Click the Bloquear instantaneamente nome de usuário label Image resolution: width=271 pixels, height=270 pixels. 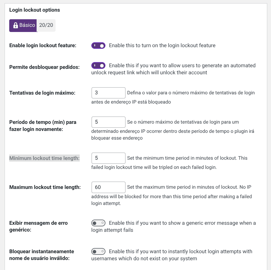(41, 255)
